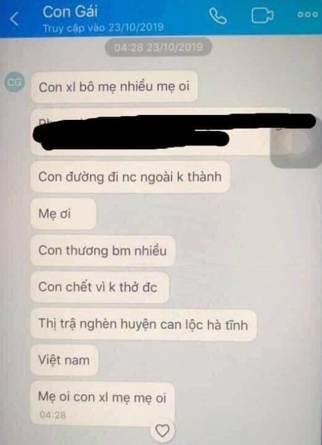
Task: Start a voice call with Con Gái
Action: pos(218,16)
